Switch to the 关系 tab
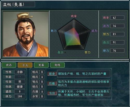The image size is (130, 107). [x=41, y=65]
